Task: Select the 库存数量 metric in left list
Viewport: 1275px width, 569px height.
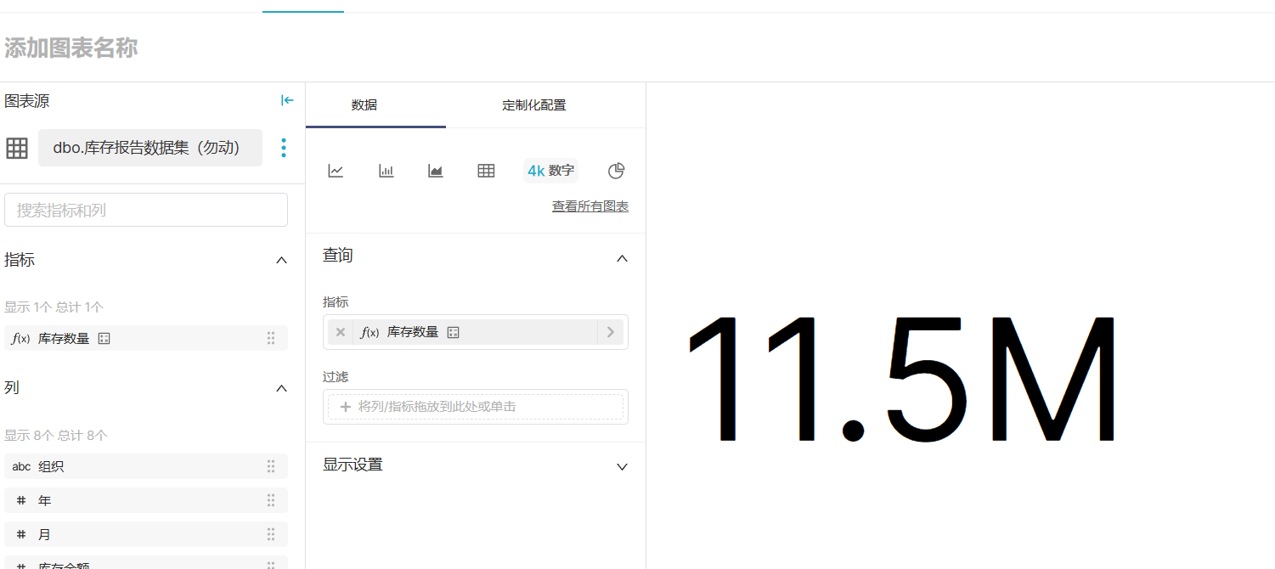Action: pos(146,338)
